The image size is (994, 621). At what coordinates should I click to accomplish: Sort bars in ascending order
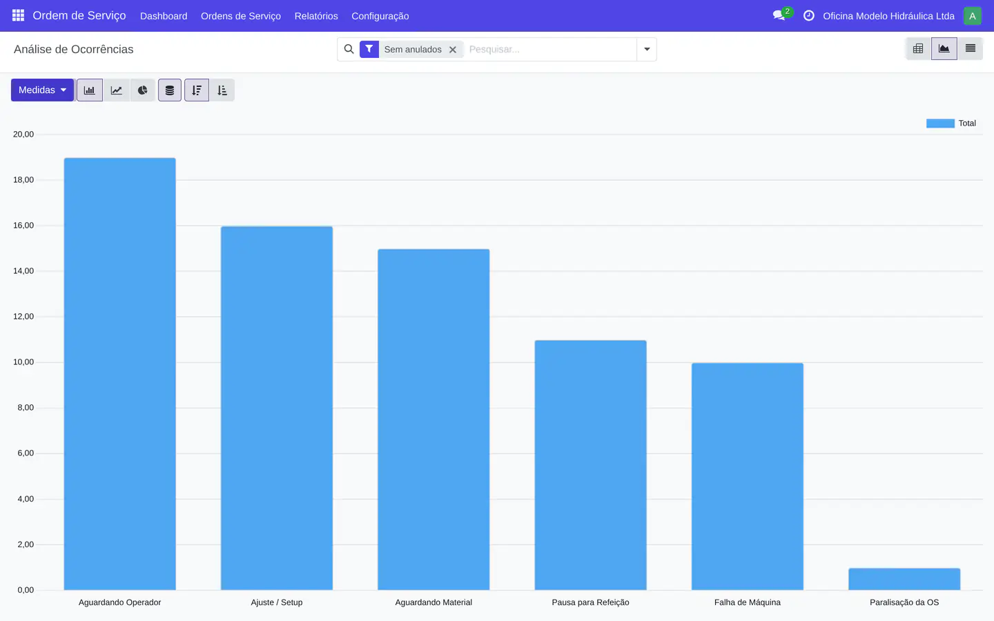pos(222,90)
